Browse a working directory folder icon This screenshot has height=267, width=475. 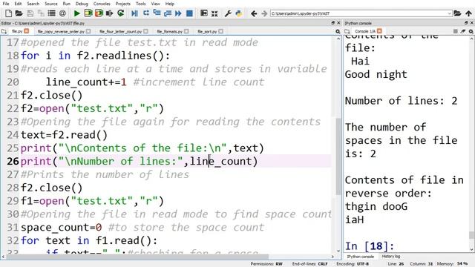click(457, 13)
